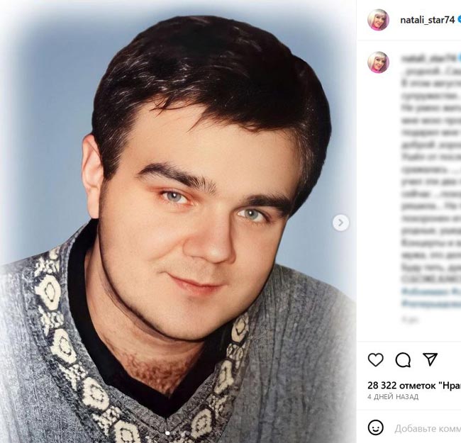Open the post timestamp 4 дней назад
The height and width of the screenshot is (443, 461).
click(393, 397)
